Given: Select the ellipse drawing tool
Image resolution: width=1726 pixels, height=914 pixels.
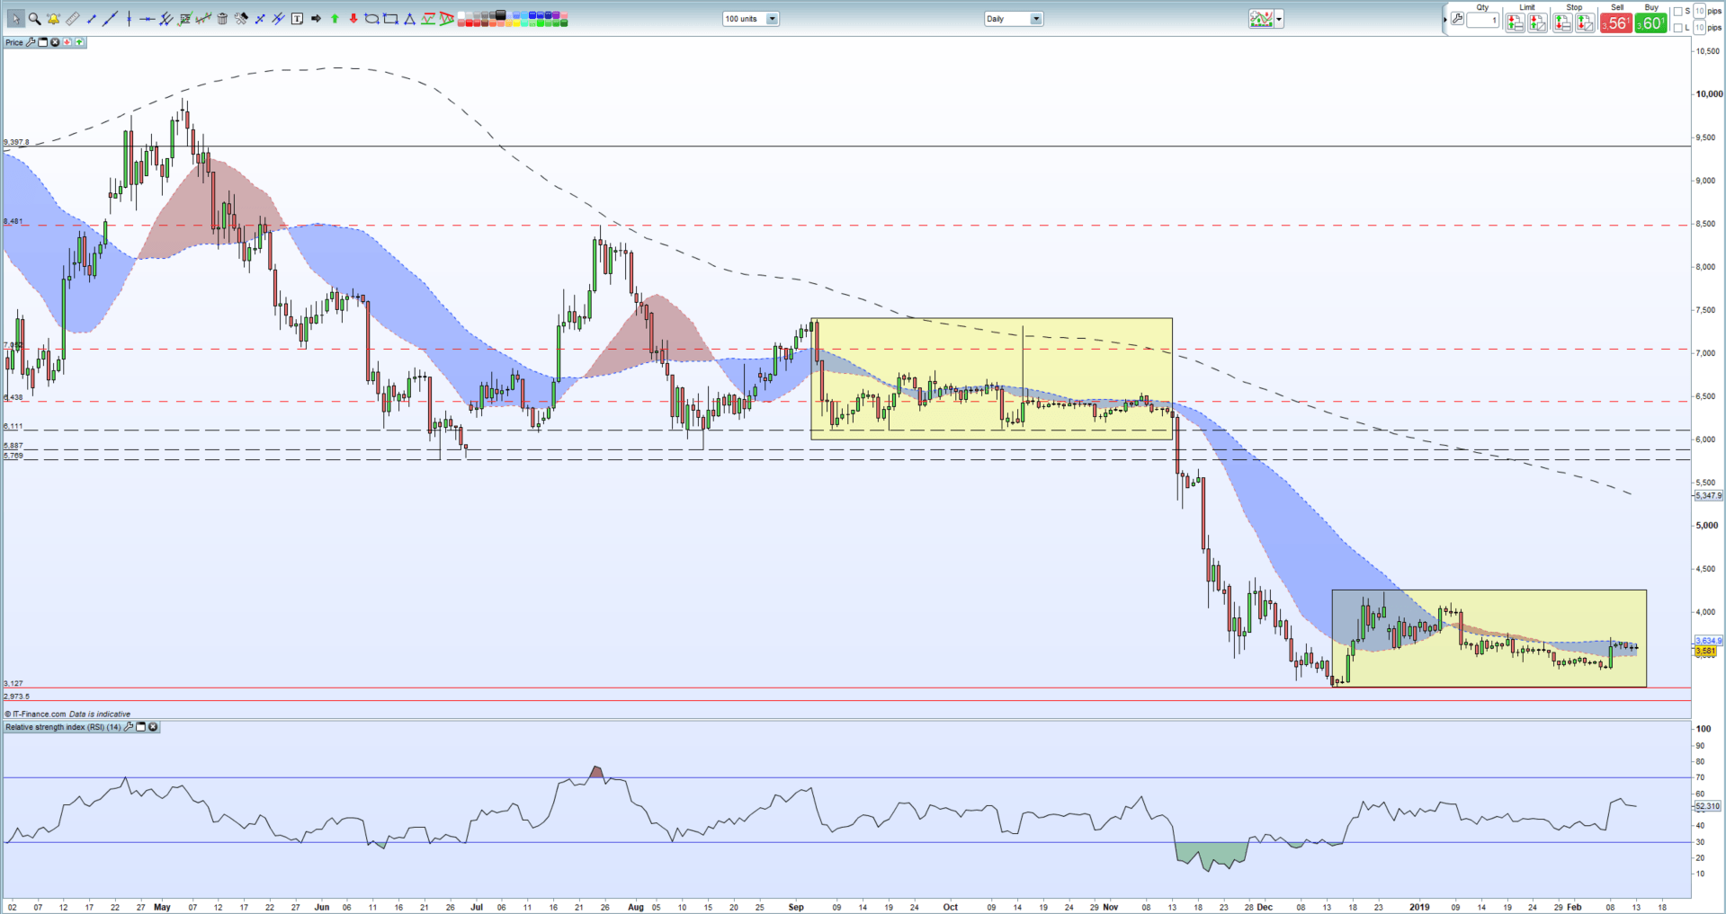Looking at the screenshot, I should coord(371,19).
